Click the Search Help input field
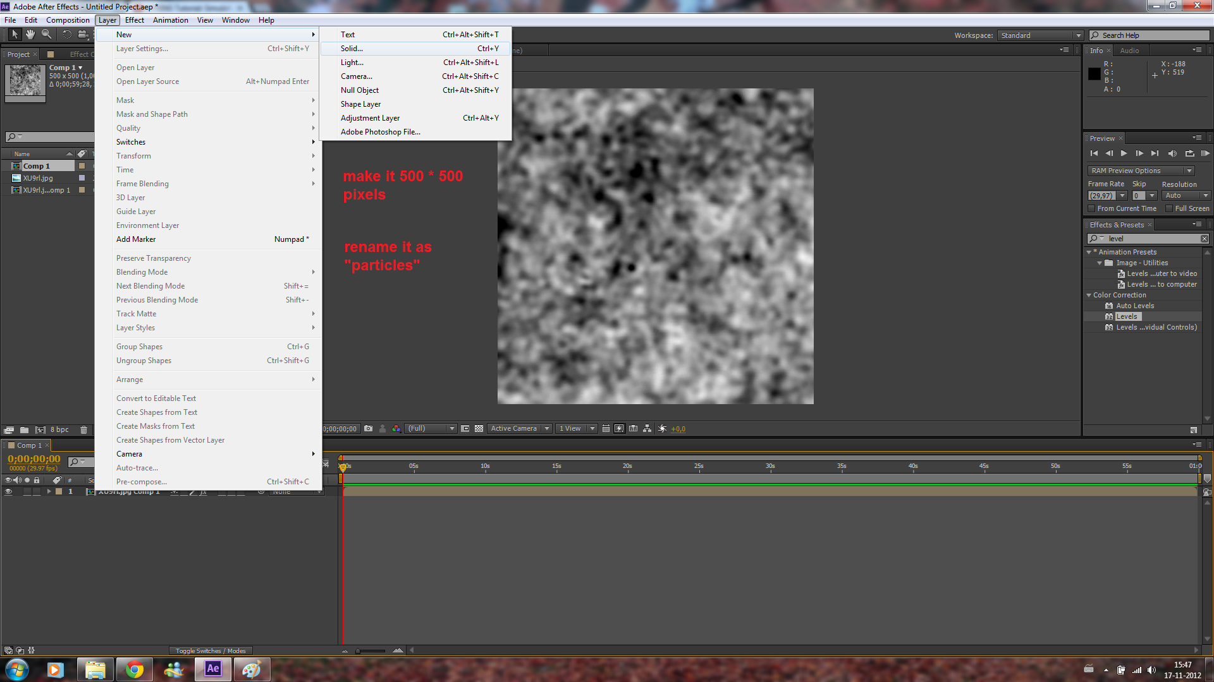Viewport: 1214px width, 682px height. (x=1150, y=35)
